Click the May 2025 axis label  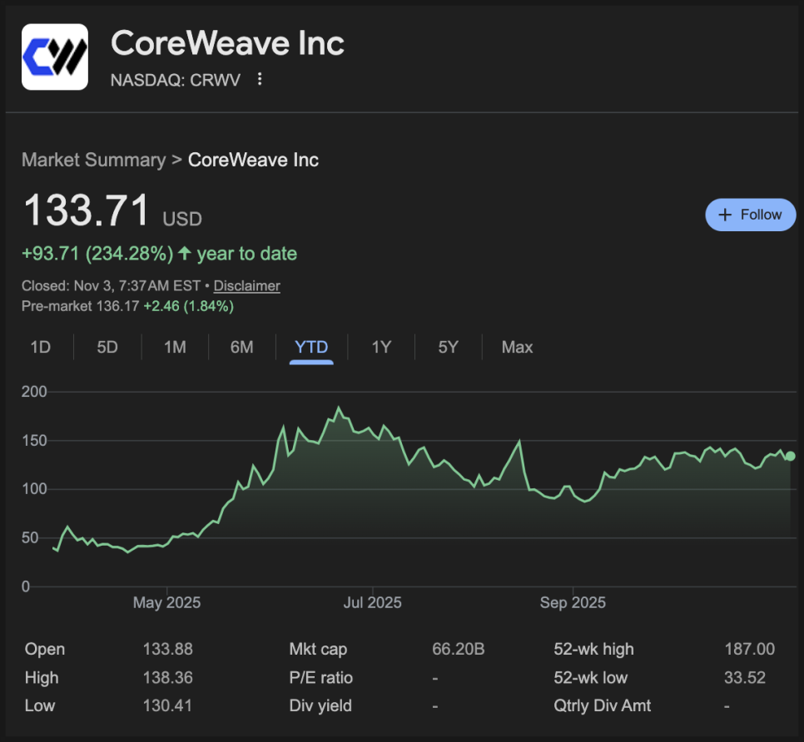click(x=166, y=602)
